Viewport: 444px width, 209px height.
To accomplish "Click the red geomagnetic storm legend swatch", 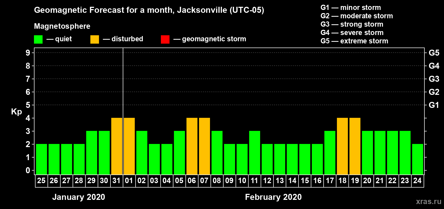I will point(165,39).
